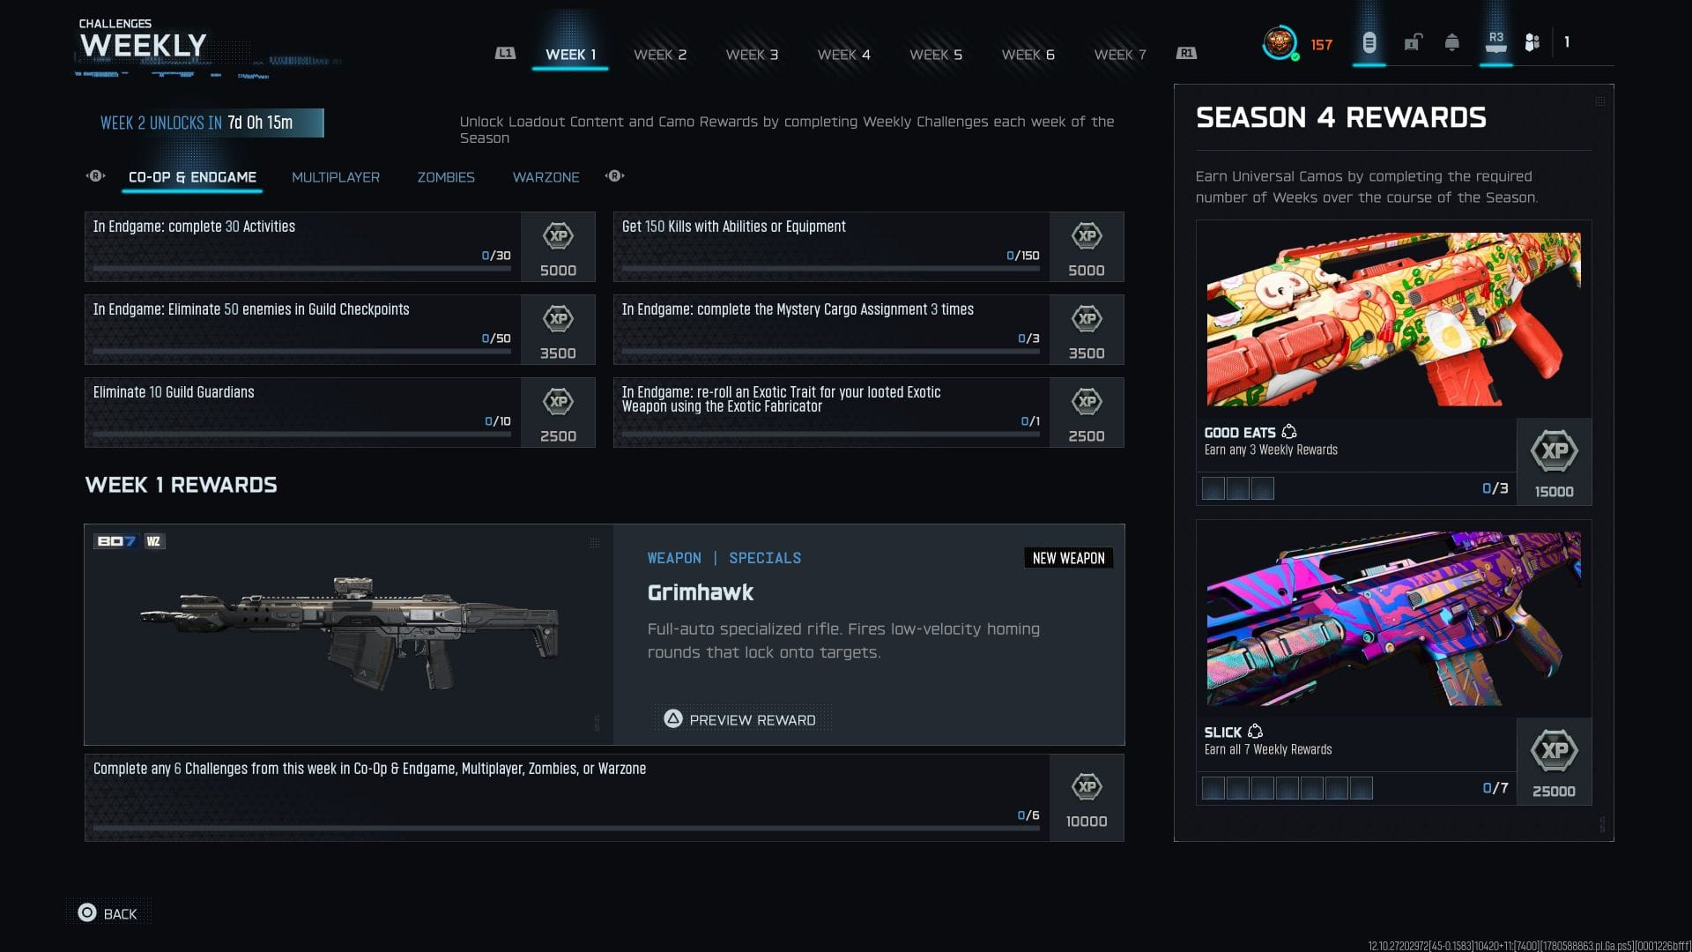Select the Zombies category tab
Screen dimensions: 1692x952
point(446,177)
